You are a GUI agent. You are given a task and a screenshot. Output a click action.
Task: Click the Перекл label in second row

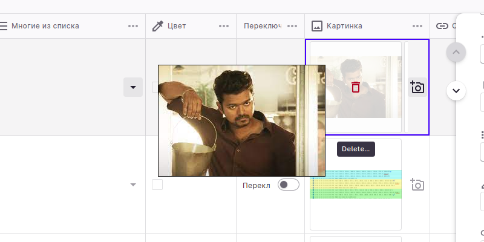pos(256,186)
